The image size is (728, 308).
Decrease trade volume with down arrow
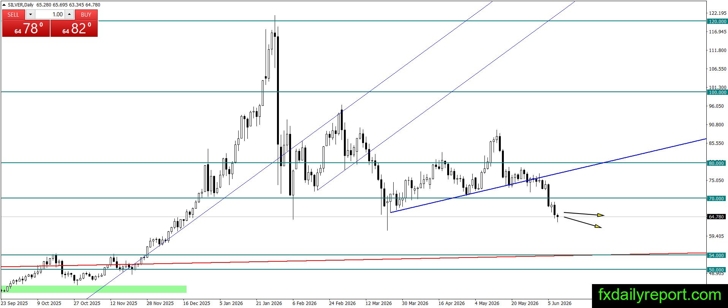[x=31, y=14]
